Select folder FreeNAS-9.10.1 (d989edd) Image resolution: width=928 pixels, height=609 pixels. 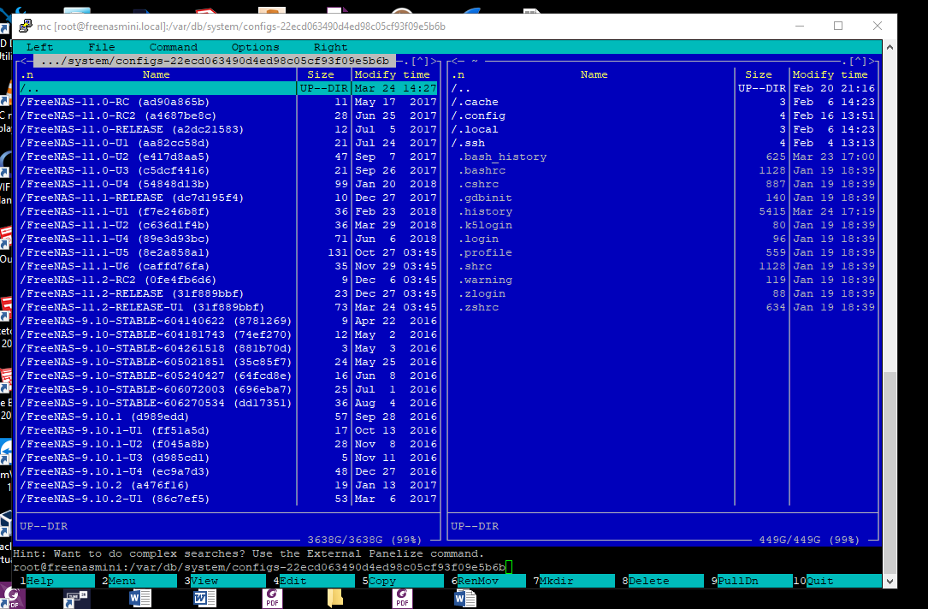click(228, 417)
